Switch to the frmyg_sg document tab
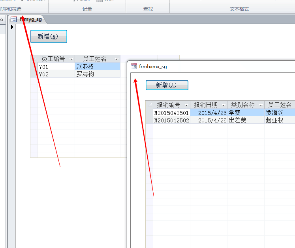 (31, 19)
